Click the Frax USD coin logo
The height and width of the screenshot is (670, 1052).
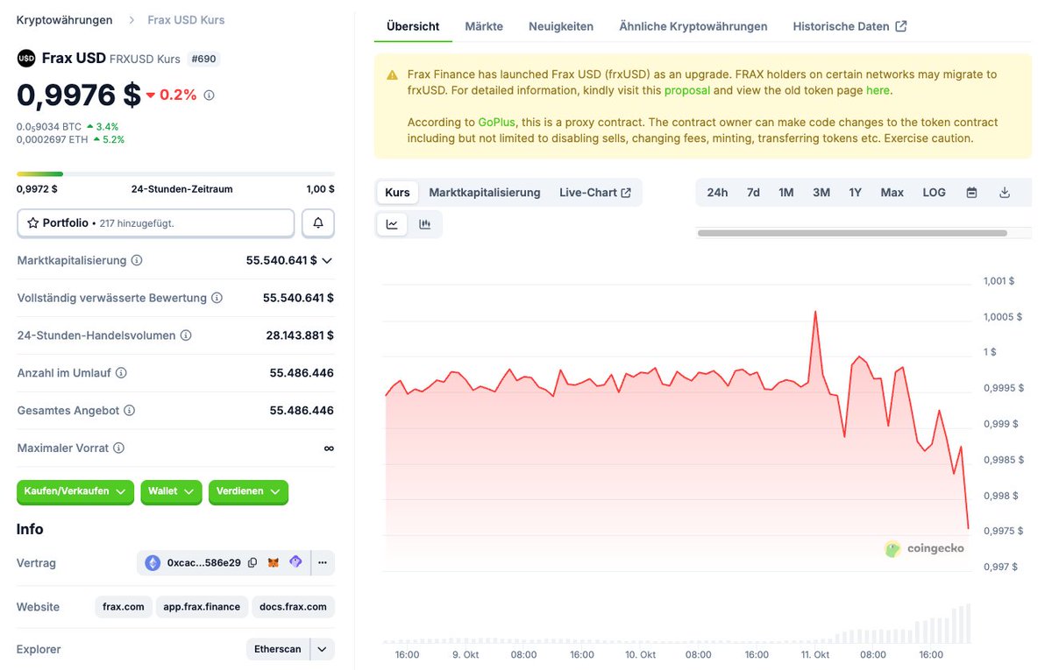click(x=26, y=59)
